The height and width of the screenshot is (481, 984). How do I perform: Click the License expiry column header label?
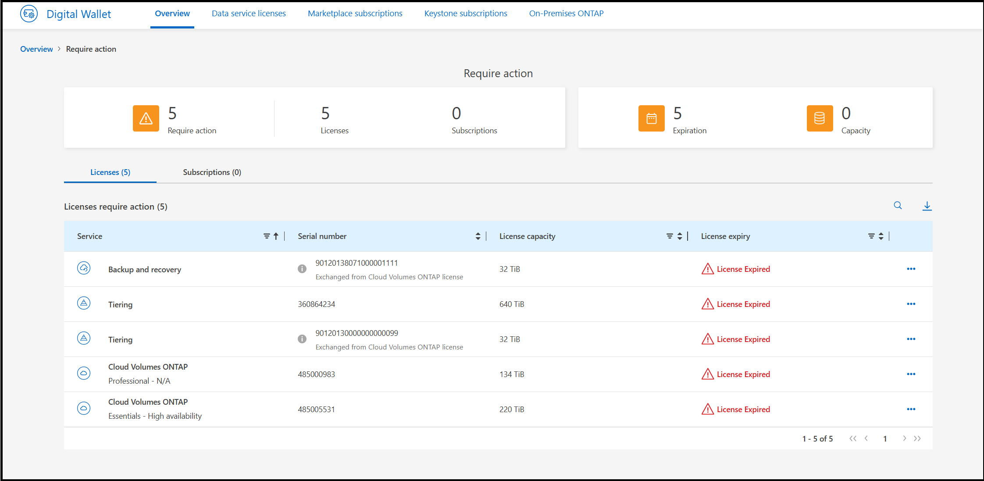coord(726,236)
